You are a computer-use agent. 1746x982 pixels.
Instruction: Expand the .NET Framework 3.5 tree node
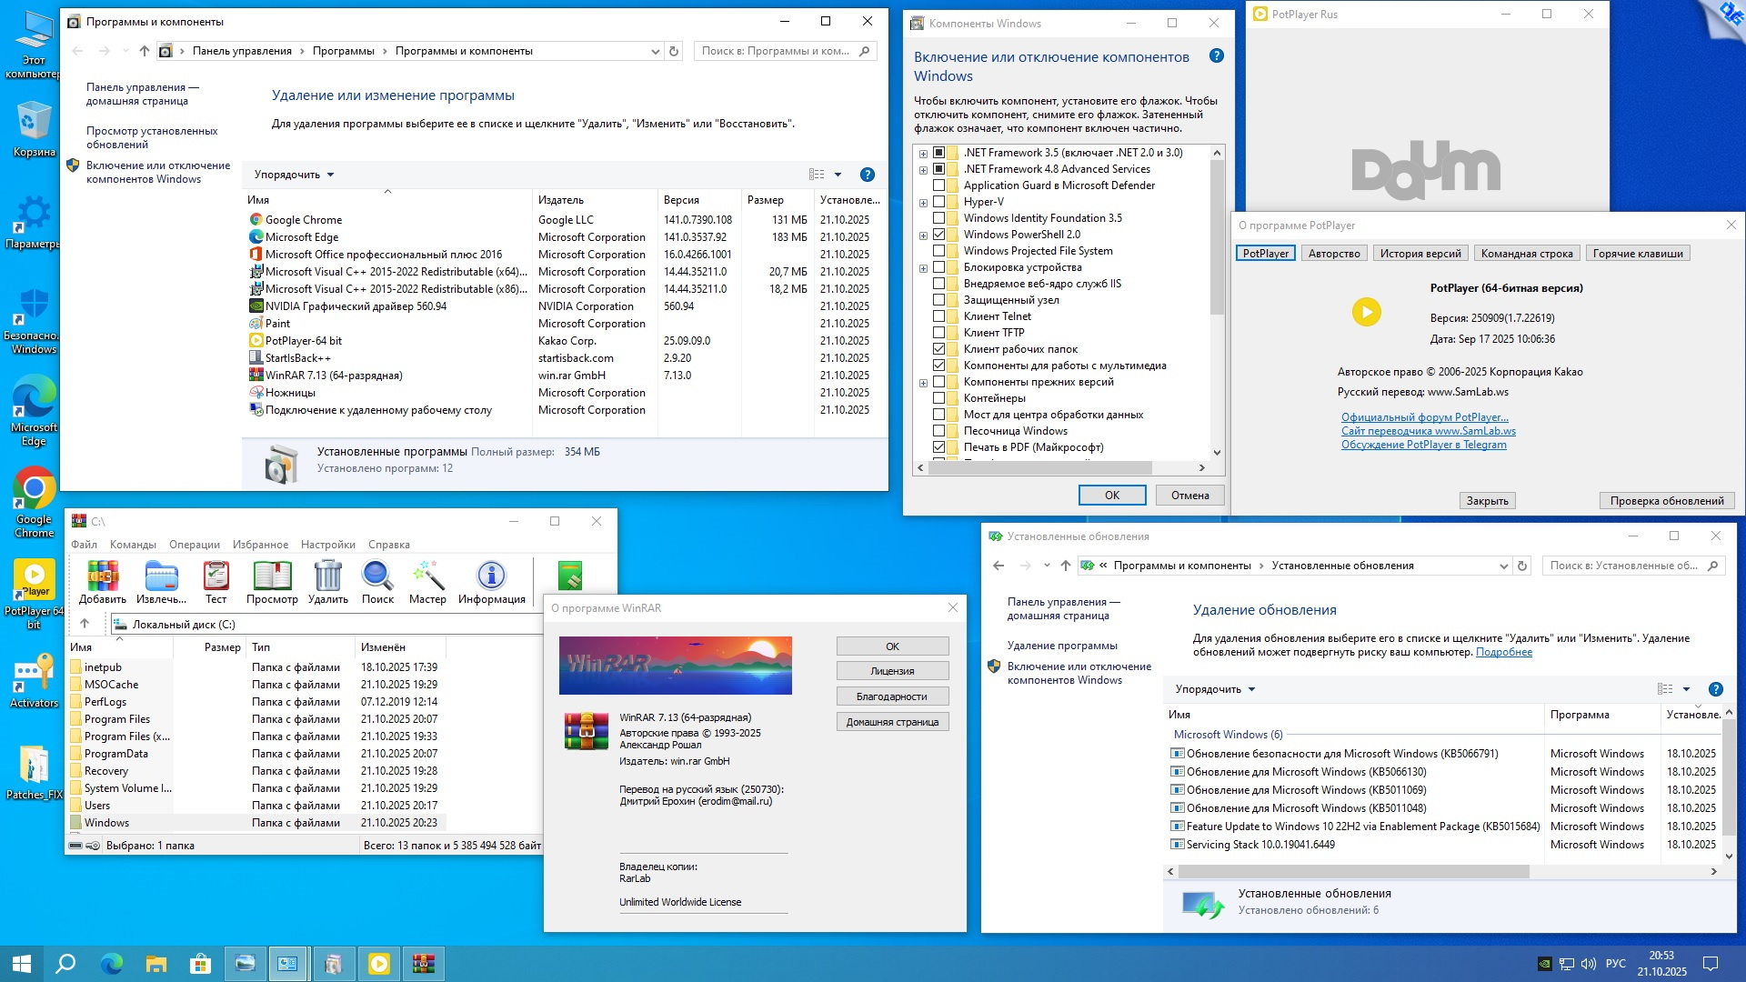[x=924, y=153]
